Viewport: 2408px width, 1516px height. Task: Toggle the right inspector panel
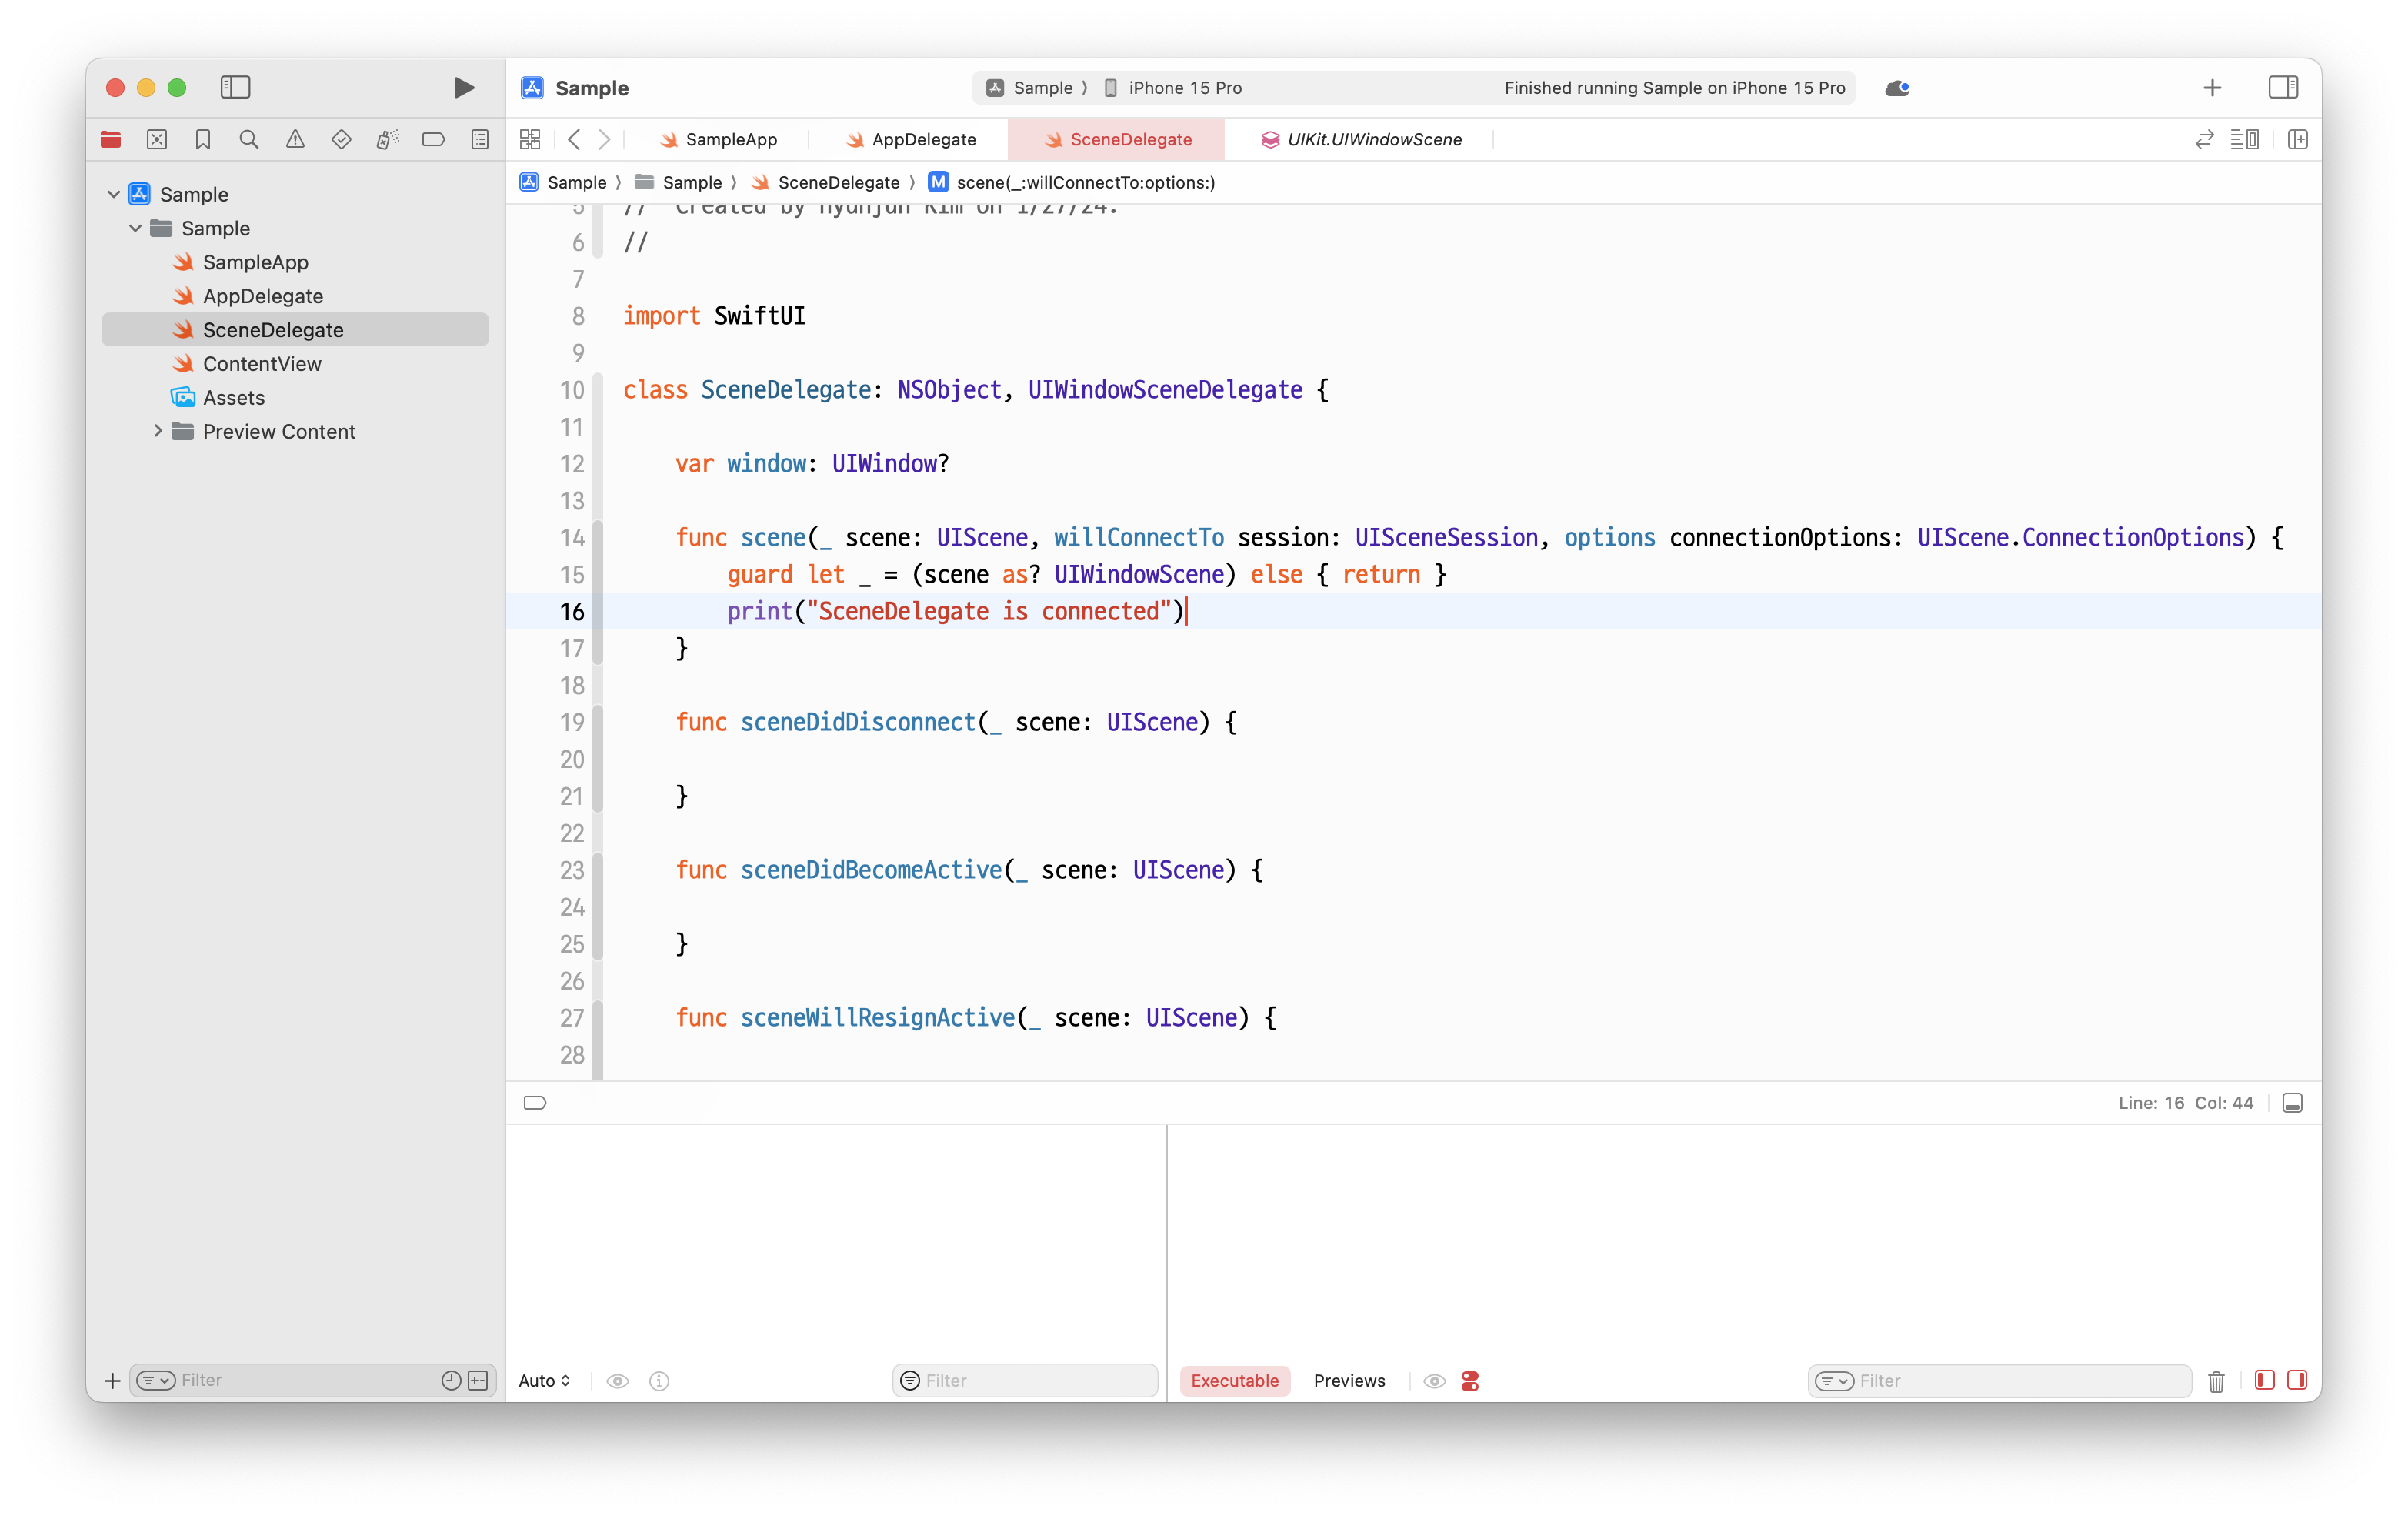pos(2283,88)
